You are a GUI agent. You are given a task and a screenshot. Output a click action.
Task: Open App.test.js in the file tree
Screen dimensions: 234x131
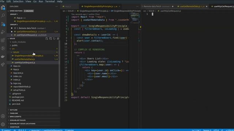click(x=18, y=73)
